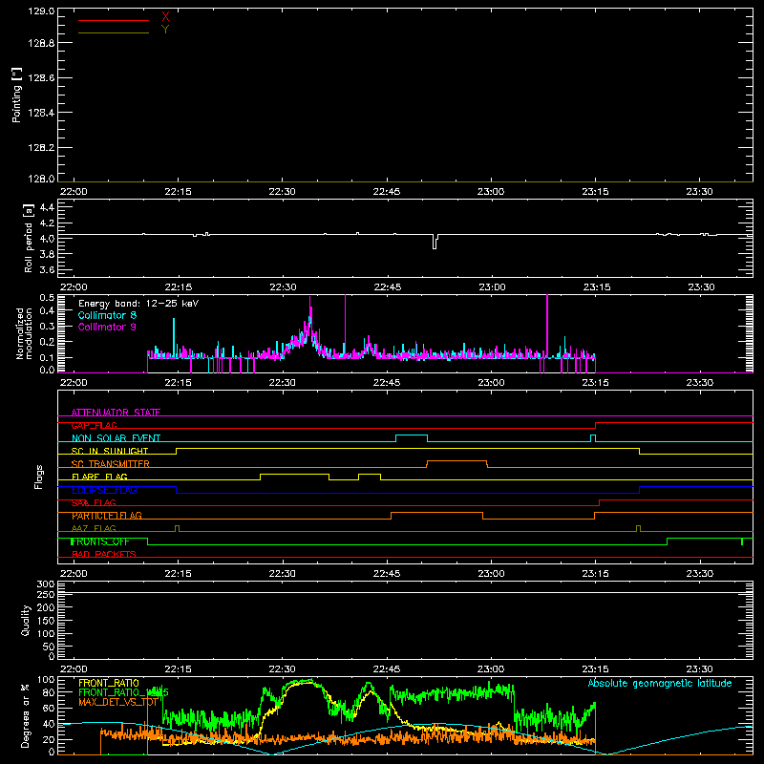Select the red 'X' legend label

165,17
